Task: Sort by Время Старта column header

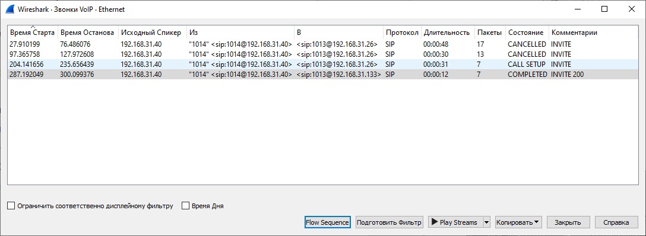Action: point(33,33)
